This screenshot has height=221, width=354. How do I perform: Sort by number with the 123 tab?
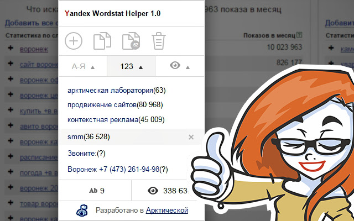pos(131,66)
